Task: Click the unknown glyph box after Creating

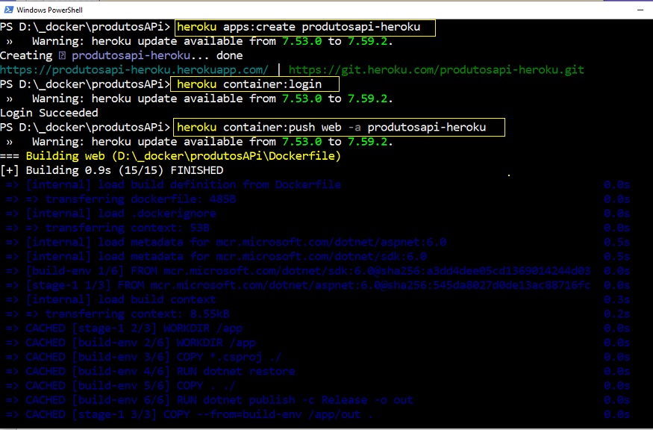Action: (x=62, y=55)
